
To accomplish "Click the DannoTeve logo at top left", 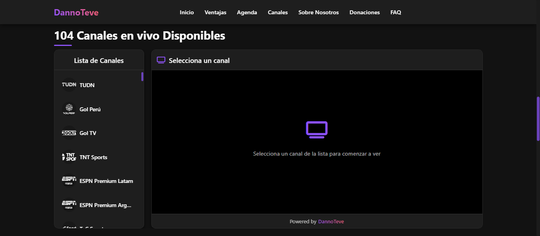I will click(76, 12).
